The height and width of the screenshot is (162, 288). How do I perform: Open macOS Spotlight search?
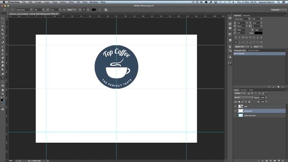[x=279, y=2]
